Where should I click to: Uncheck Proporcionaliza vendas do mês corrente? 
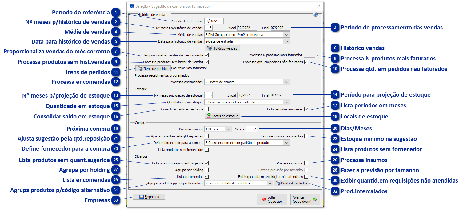[206, 55]
